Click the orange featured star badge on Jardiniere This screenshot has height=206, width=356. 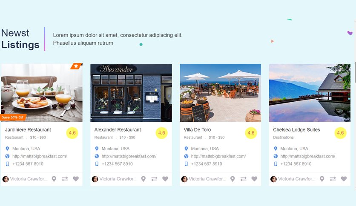[x=76, y=66]
